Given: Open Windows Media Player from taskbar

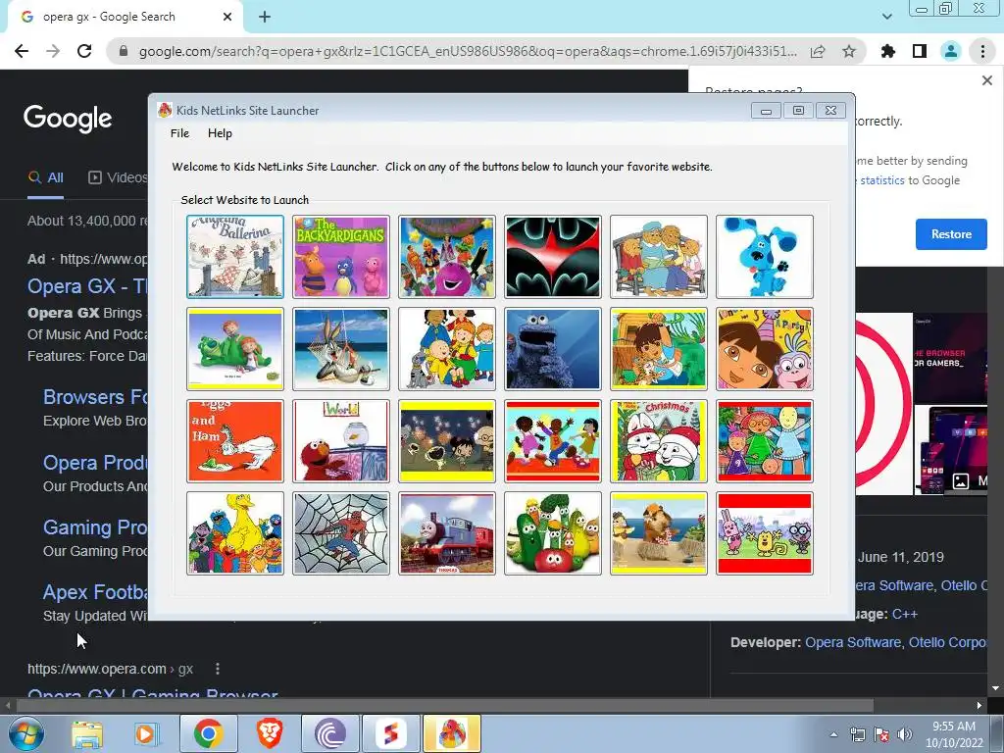Looking at the screenshot, I should 145,733.
